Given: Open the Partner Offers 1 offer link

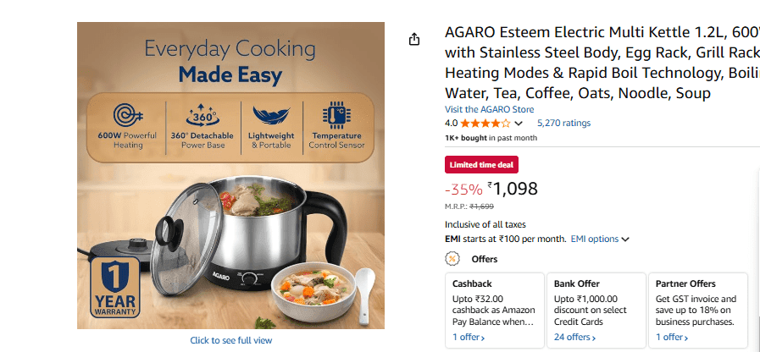Looking at the screenshot, I should (x=672, y=338).
